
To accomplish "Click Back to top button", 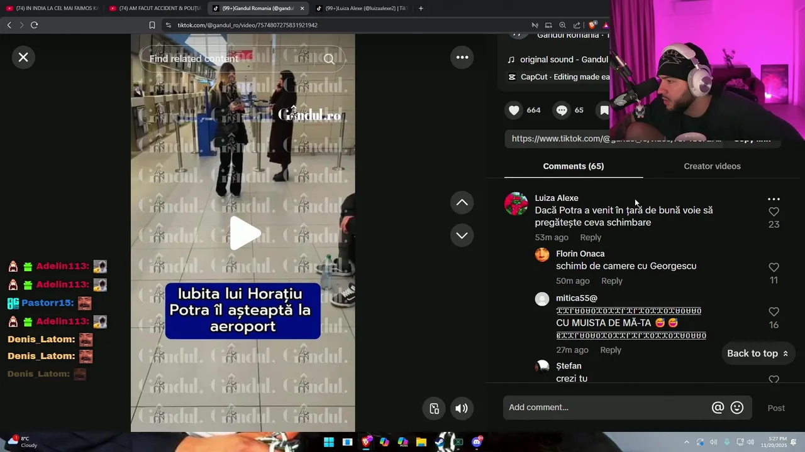I will pos(758,353).
